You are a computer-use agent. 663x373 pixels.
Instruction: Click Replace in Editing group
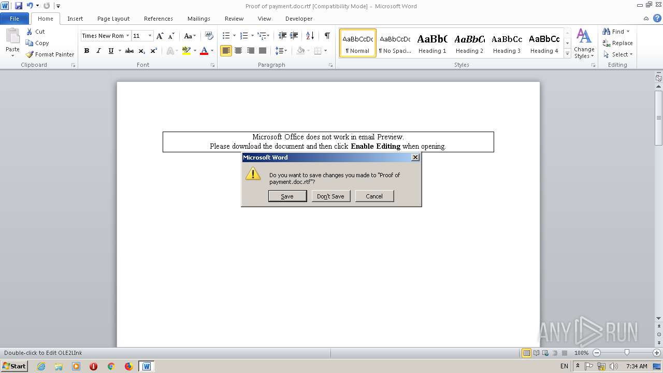617,43
